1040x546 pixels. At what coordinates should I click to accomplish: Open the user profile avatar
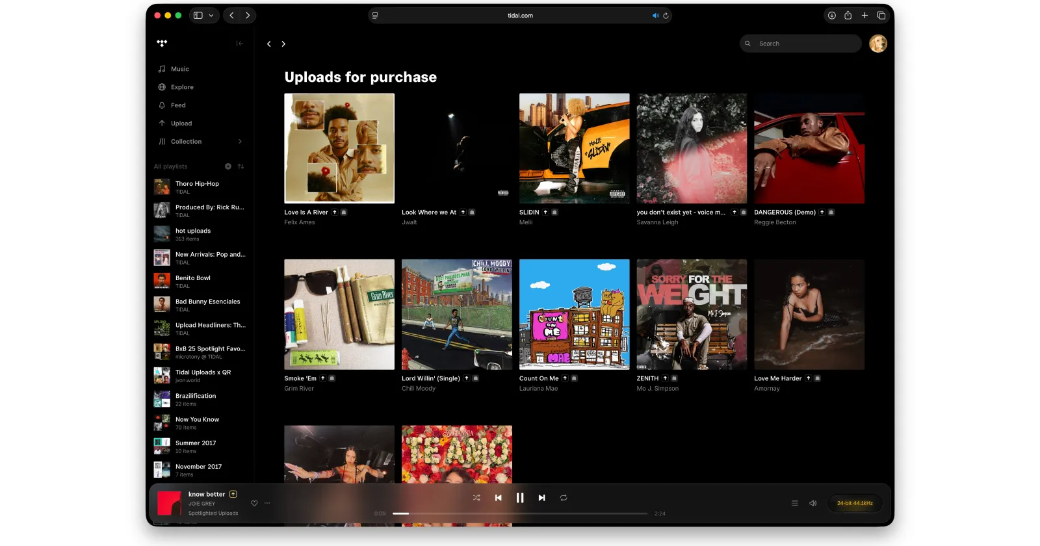click(878, 44)
